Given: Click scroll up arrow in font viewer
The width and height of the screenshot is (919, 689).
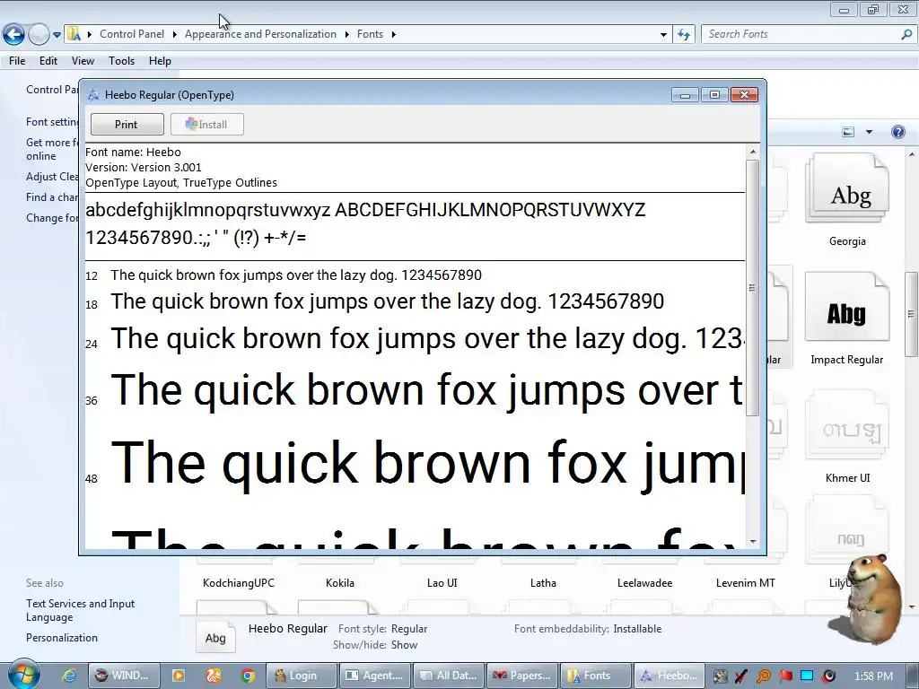Looking at the screenshot, I should (x=753, y=152).
